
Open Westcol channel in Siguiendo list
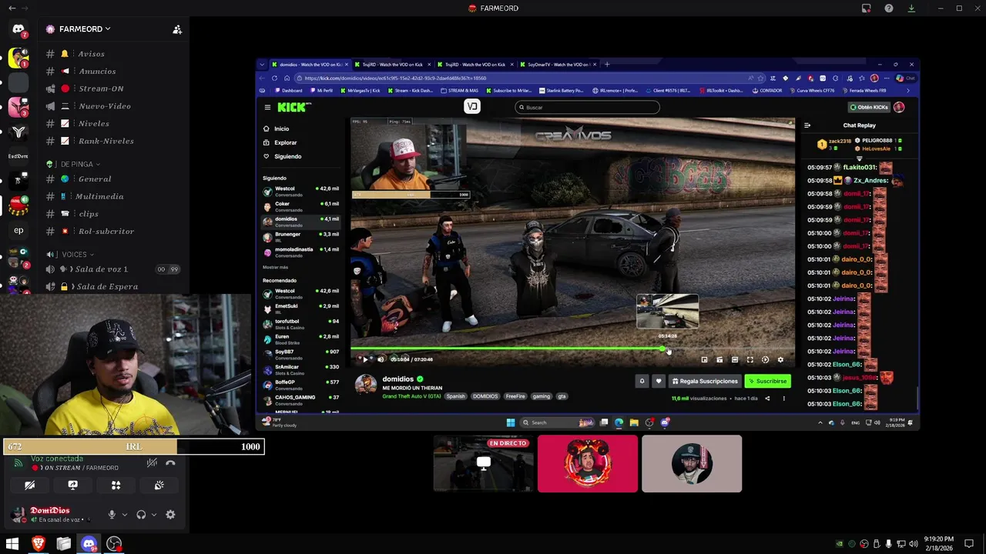tap(300, 191)
